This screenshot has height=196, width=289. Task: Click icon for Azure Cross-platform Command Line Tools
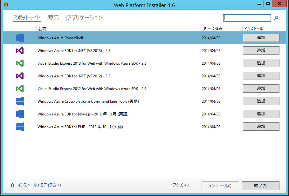(20, 101)
